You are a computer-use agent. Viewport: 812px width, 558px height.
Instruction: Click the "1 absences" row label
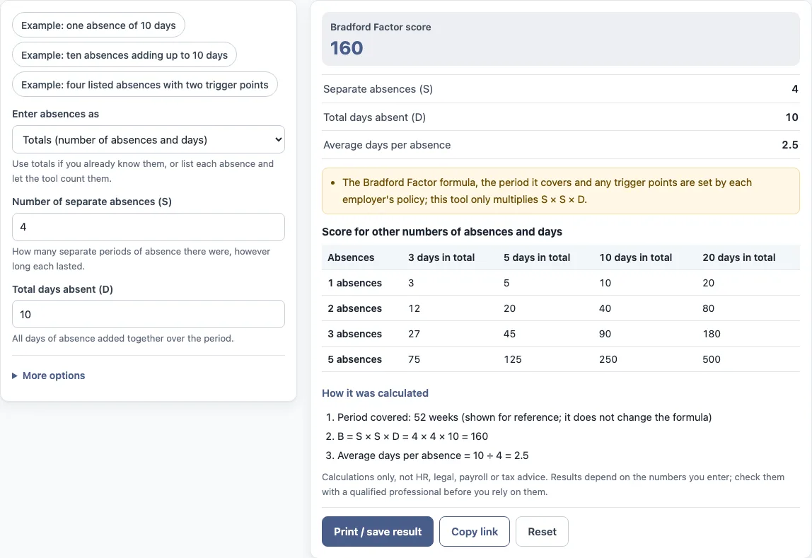click(x=355, y=283)
